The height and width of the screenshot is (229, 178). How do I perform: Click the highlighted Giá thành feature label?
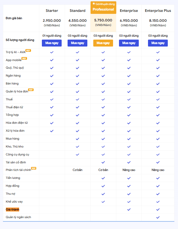13,210
